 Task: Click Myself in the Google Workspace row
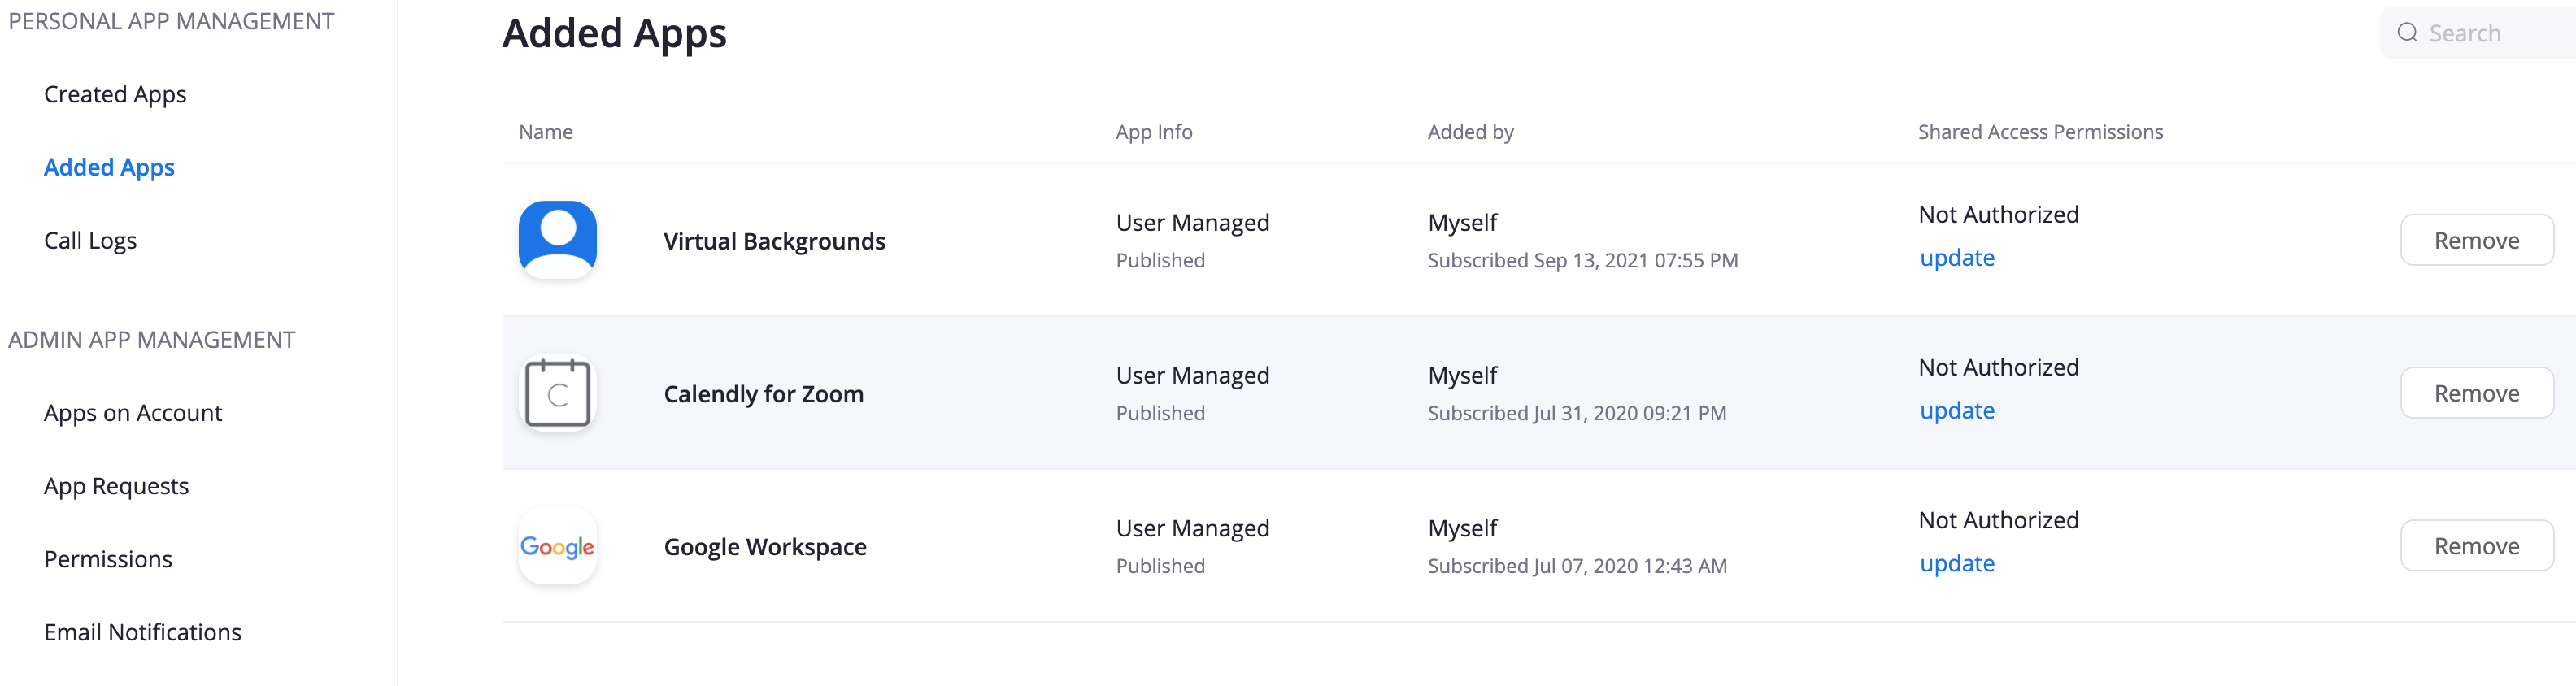(x=1462, y=529)
